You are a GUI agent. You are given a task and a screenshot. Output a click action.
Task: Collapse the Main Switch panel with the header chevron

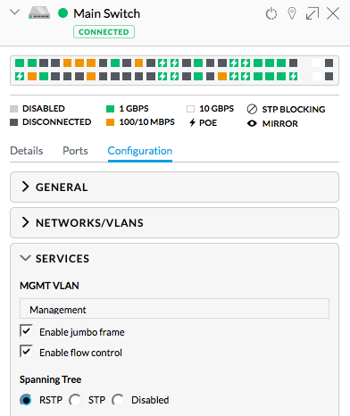coord(14,12)
